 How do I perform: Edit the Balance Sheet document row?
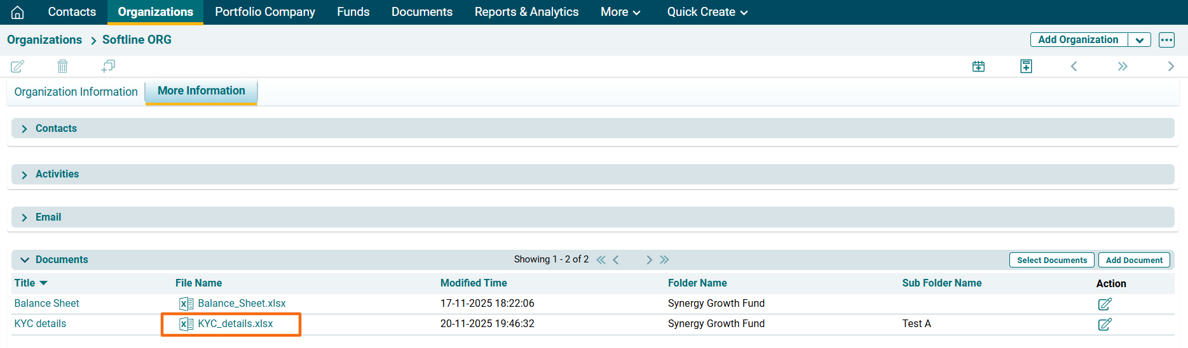coord(1104,304)
